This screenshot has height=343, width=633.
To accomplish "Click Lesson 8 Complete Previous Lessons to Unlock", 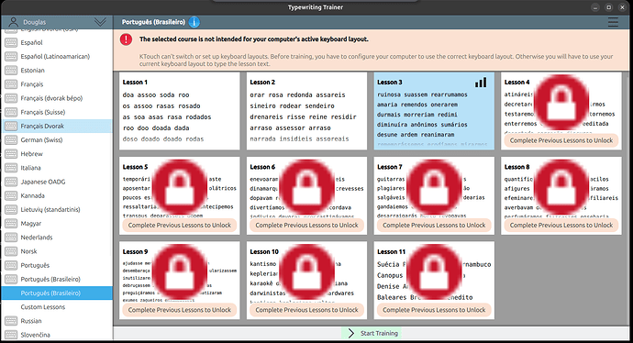I will [561, 226].
